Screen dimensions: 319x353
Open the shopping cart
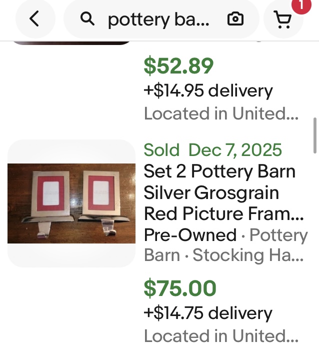[283, 20]
